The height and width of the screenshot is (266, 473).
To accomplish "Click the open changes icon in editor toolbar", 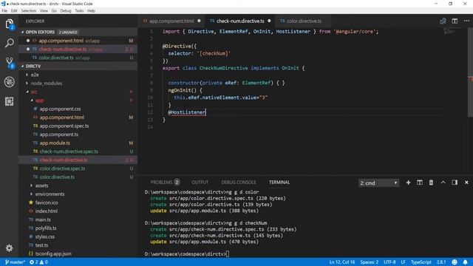I will click(x=443, y=21).
